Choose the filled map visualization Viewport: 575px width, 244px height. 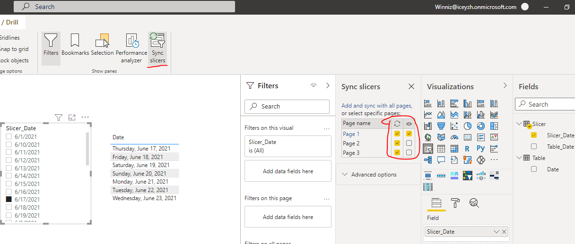tap(441, 137)
